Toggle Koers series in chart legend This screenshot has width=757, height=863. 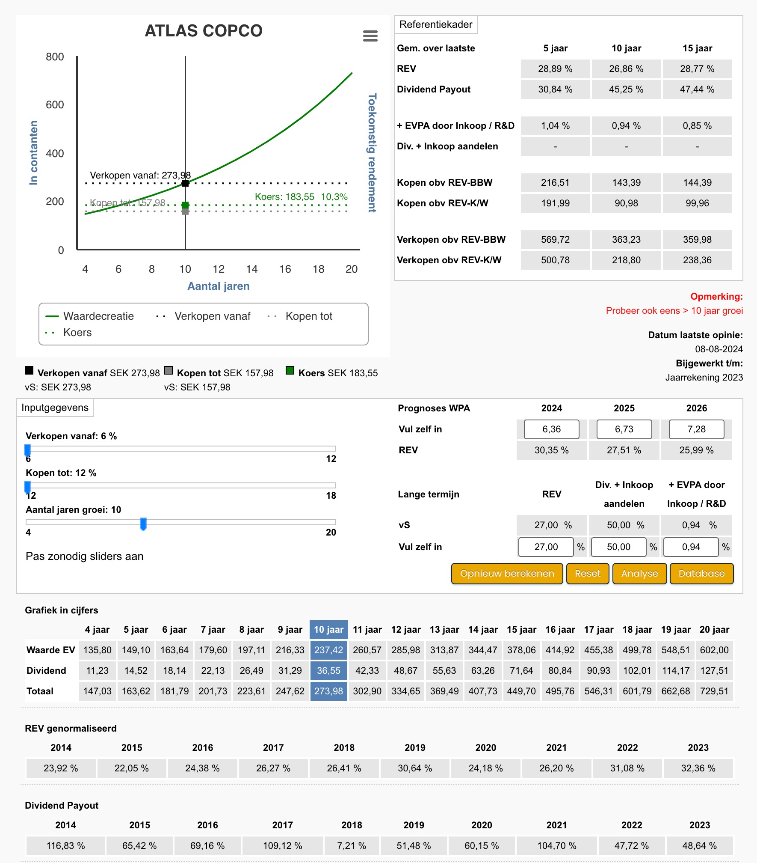(68, 333)
